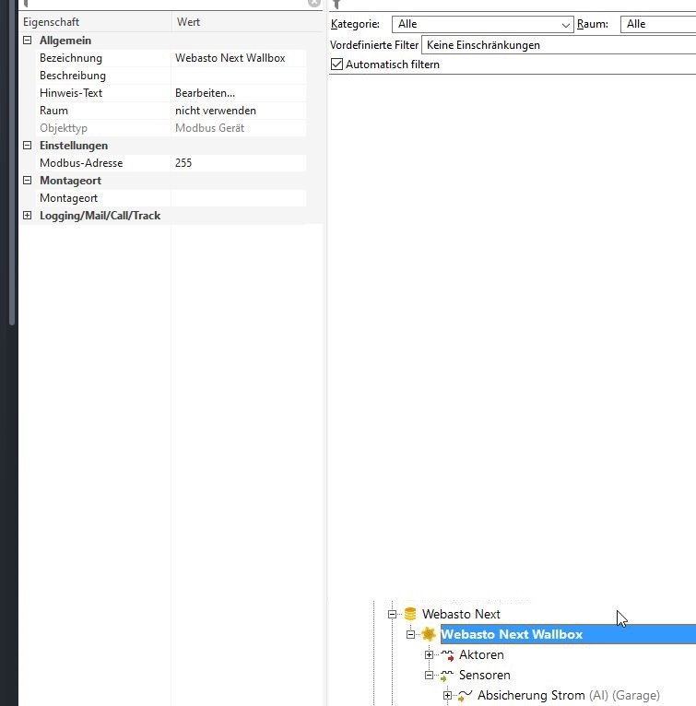Collapse the Einstellungen property group
696x706 pixels.
[x=28, y=146]
